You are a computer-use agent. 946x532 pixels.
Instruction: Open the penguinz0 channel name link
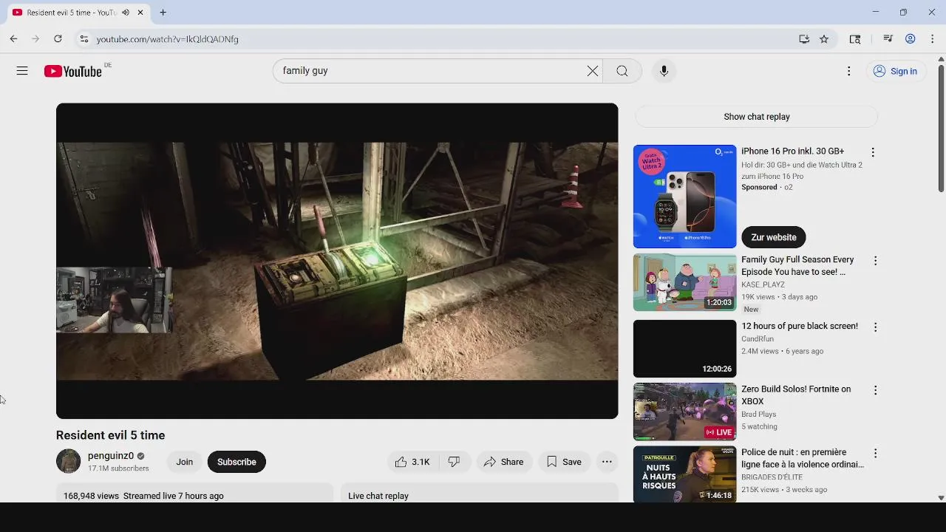pyautogui.click(x=111, y=456)
